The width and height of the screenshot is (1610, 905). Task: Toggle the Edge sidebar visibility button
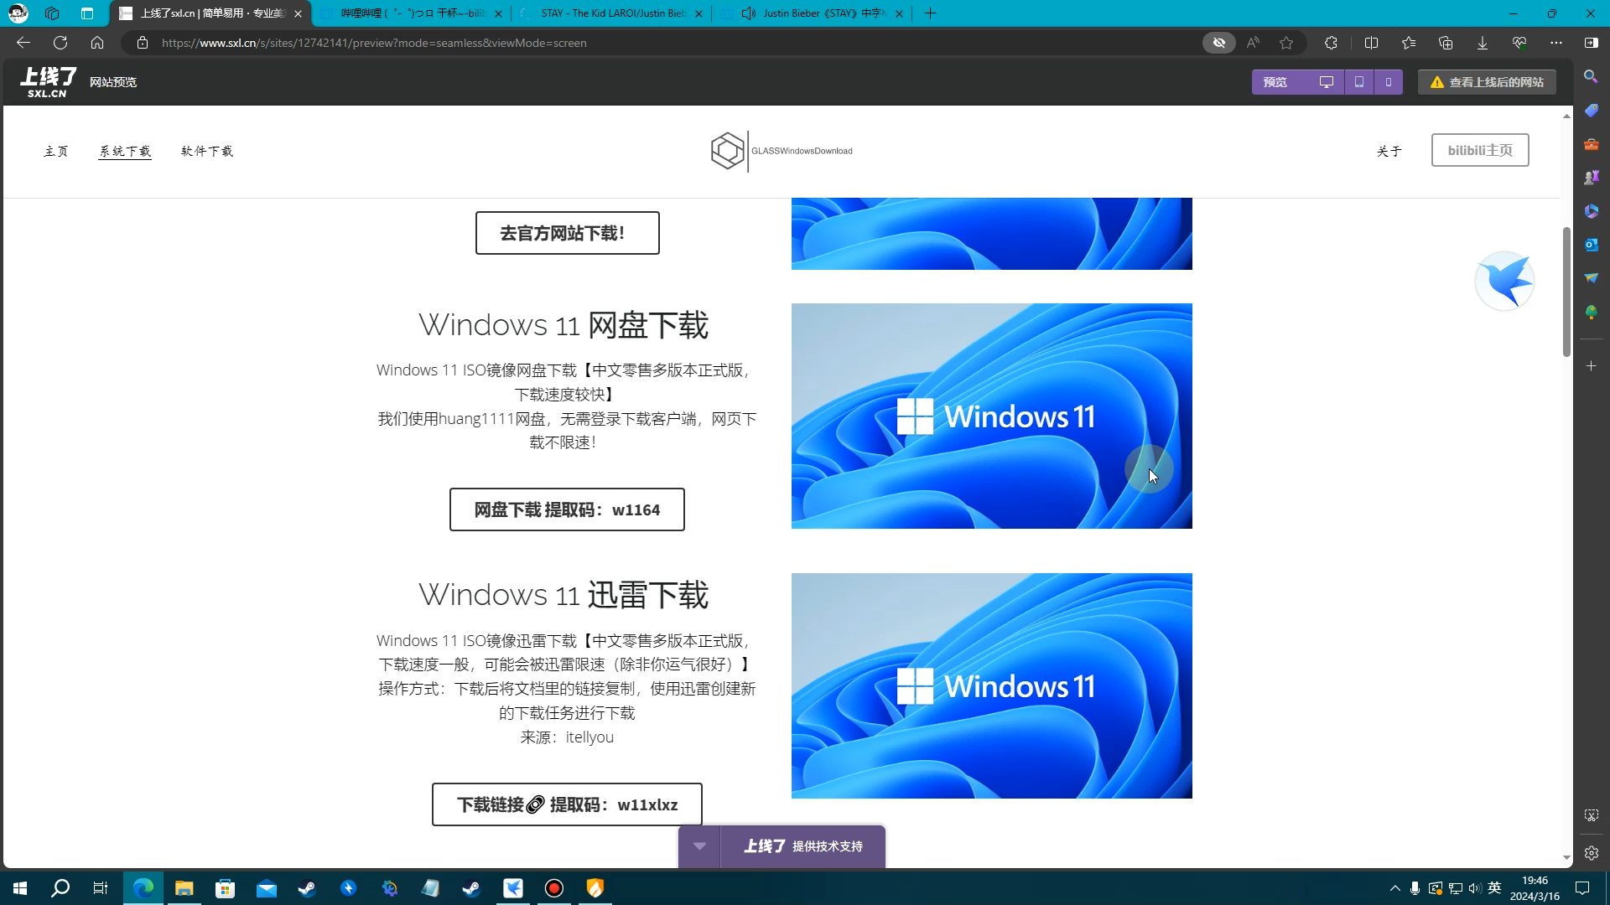coord(1592,43)
